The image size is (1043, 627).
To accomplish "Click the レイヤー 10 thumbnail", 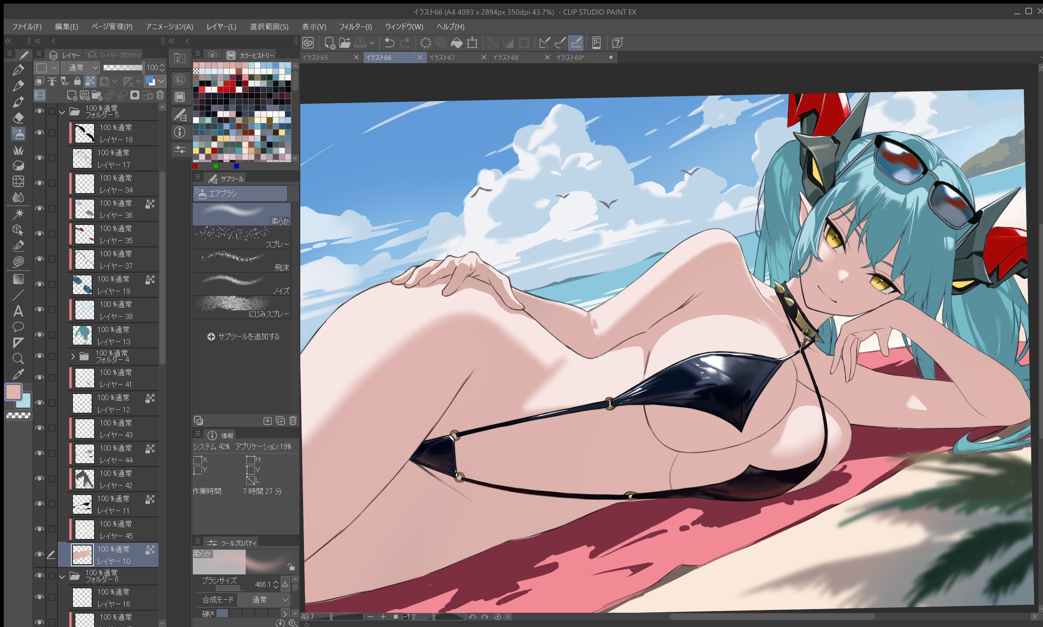I will [82, 555].
